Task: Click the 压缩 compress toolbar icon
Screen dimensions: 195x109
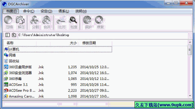Action: click(8, 20)
